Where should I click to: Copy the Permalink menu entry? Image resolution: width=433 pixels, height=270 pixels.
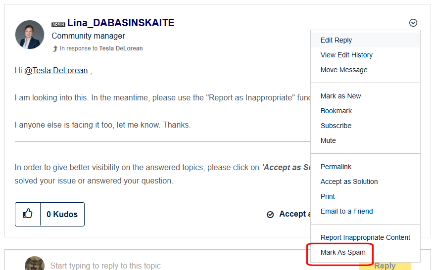click(x=336, y=167)
